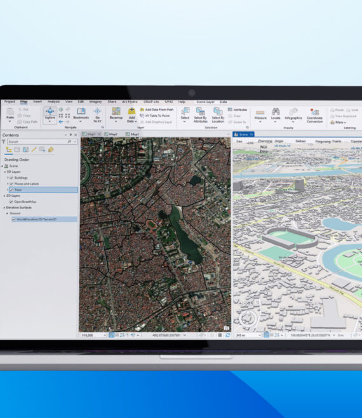This screenshot has height=418, width=362.
Task: Click the filter funnel icon in Contents
Action: [3, 142]
